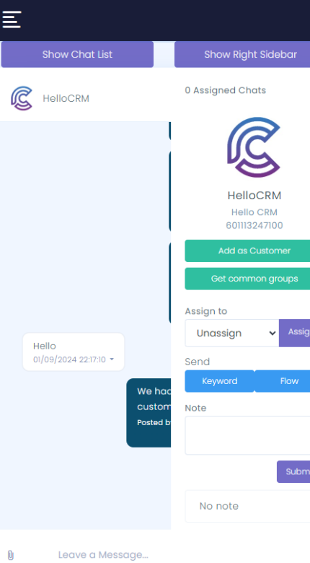Click the HelloCRM logo in chat header
The height and width of the screenshot is (563, 310).
coord(22,98)
